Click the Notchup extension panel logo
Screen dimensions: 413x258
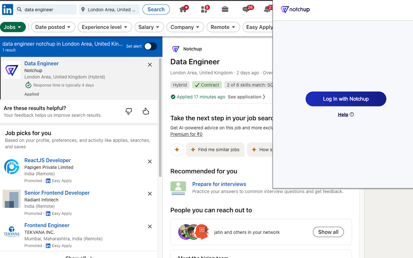click(295, 10)
